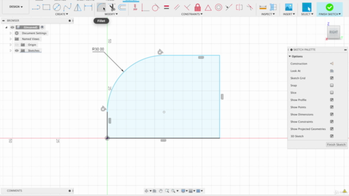Enable the Slice checkbox
This screenshot has width=349, height=196.
click(x=332, y=93)
